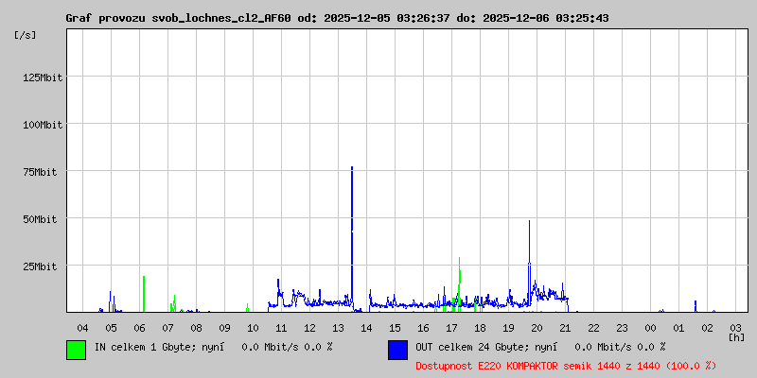Viewport: 757px width, 378px height.
Task: Click the graph title 'Graf provozu svob_lochnes_cl2_AF60'
Action: click(179, 18)
